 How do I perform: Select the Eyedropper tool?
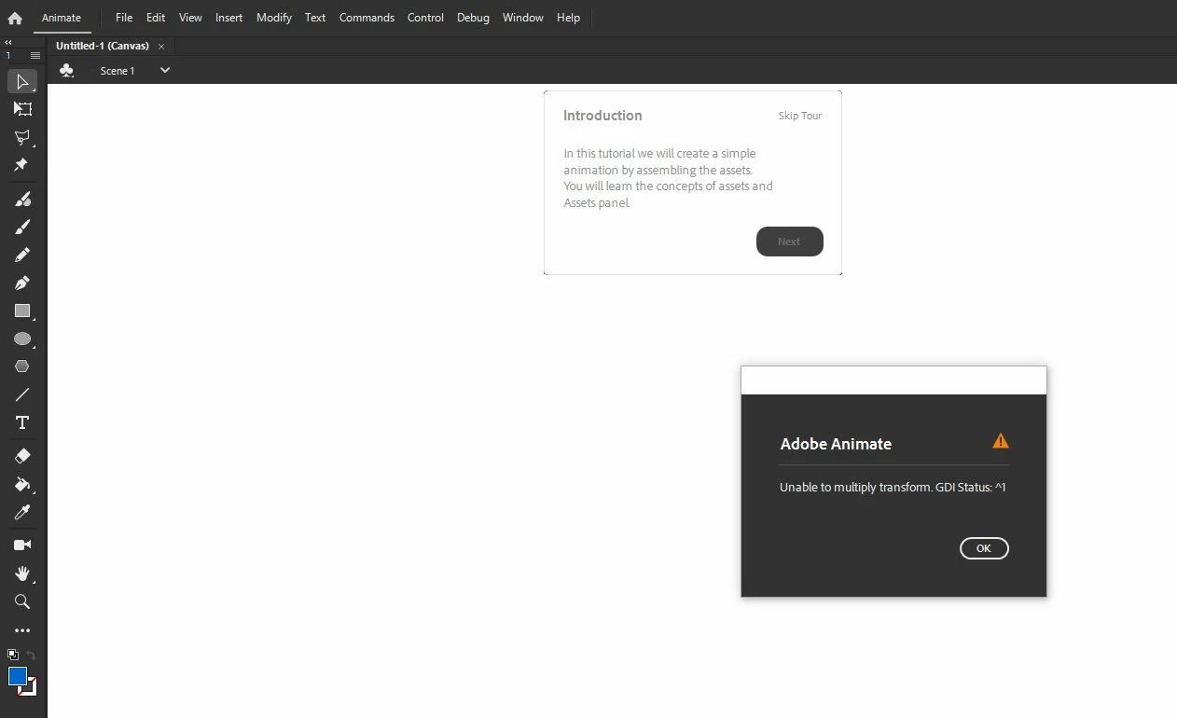point(22,512)
